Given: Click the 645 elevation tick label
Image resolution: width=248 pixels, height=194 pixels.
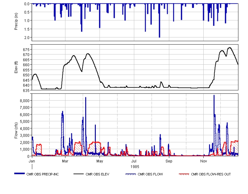Looking at the screenshot, I should pyautogui.click(x=26, y=80).
